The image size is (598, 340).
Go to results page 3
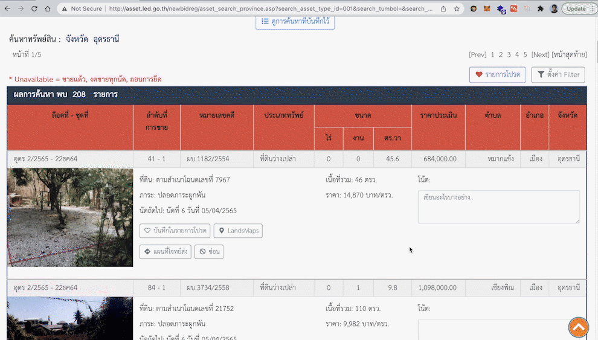point(509,54)
